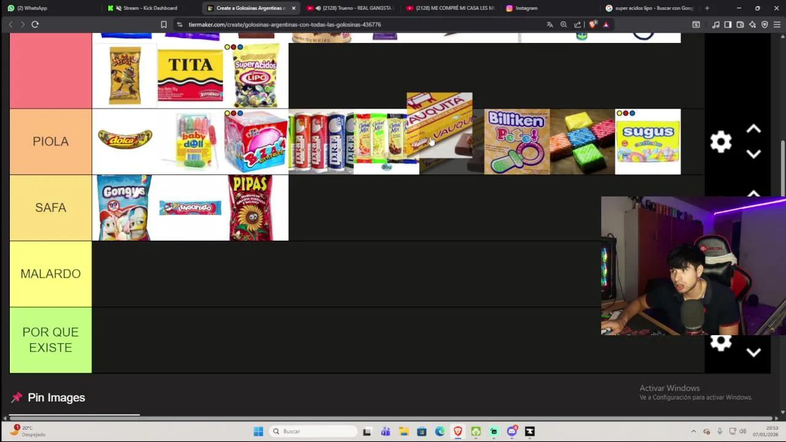This screenshot has width=786, height=442.
Task: Open Discord from the taskbar
Action: pos(512,432)
